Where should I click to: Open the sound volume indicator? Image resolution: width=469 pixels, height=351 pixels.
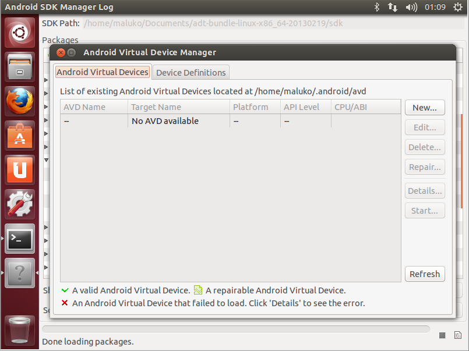coord(411,7)
